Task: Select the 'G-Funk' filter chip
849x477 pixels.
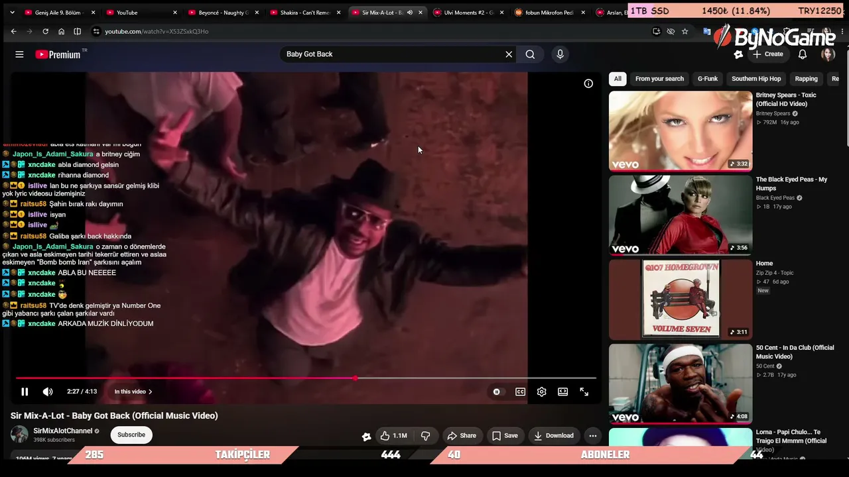Action: [x=708, y=79]
